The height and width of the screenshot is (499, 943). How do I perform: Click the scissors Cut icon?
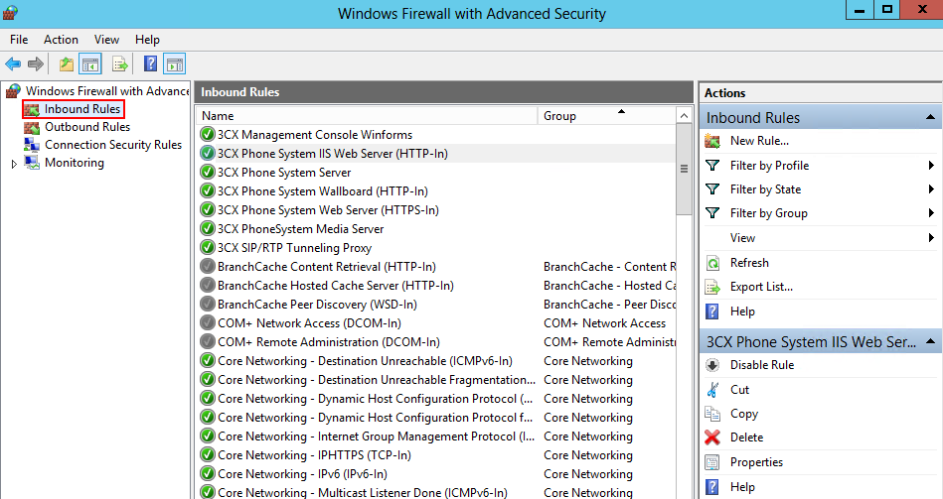click(712, 390)
